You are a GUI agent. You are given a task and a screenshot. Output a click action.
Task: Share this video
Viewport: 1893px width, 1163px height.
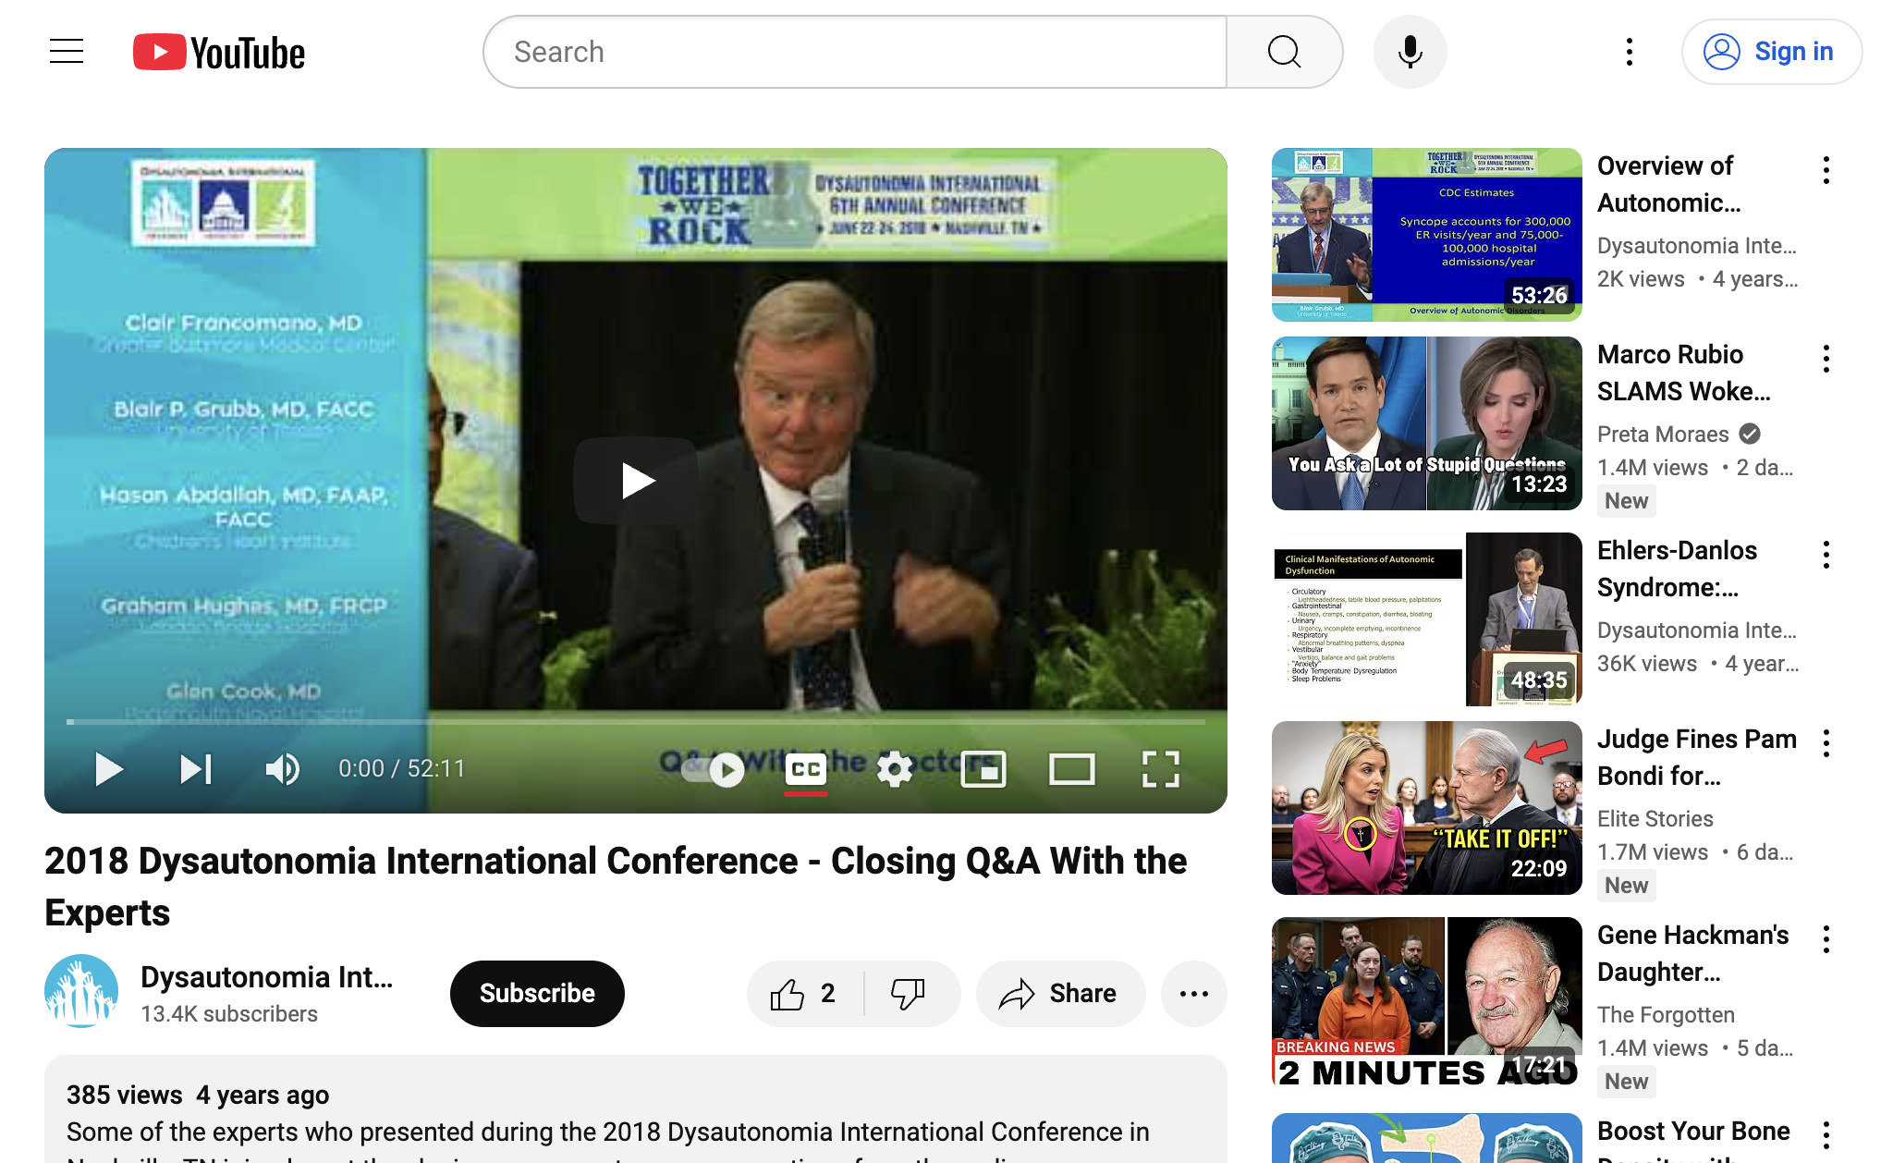pos(1060,993)
